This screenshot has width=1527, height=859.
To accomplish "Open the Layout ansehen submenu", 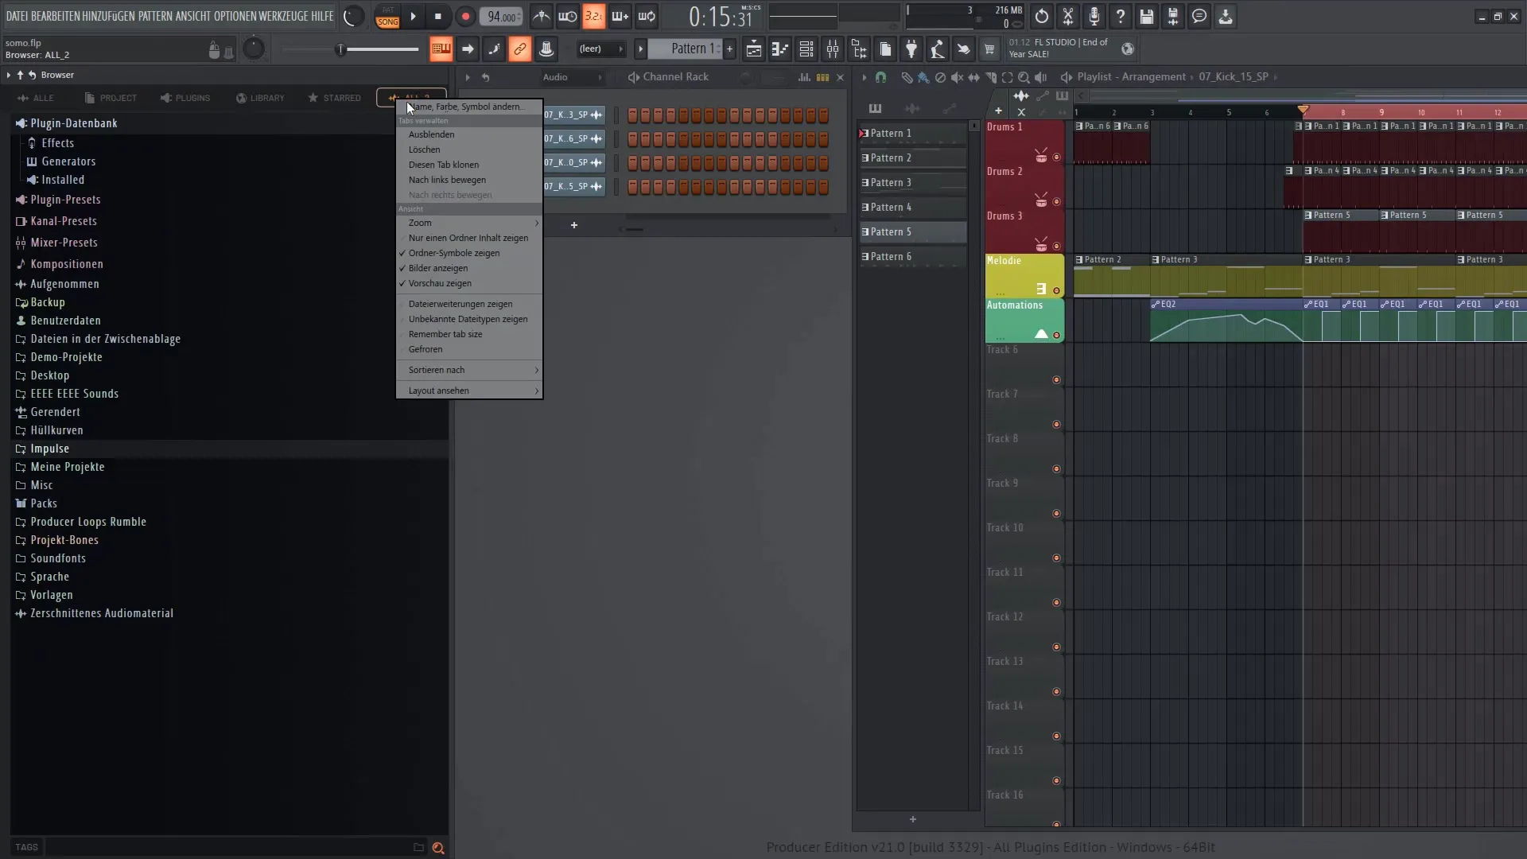I will coord(469,391).
